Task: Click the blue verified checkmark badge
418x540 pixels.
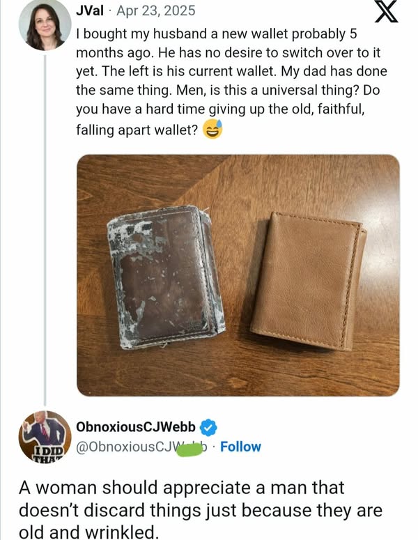Action: click(209, 427)
